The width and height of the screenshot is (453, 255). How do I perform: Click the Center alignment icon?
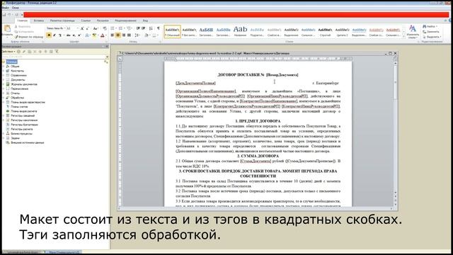pos(118,35)
